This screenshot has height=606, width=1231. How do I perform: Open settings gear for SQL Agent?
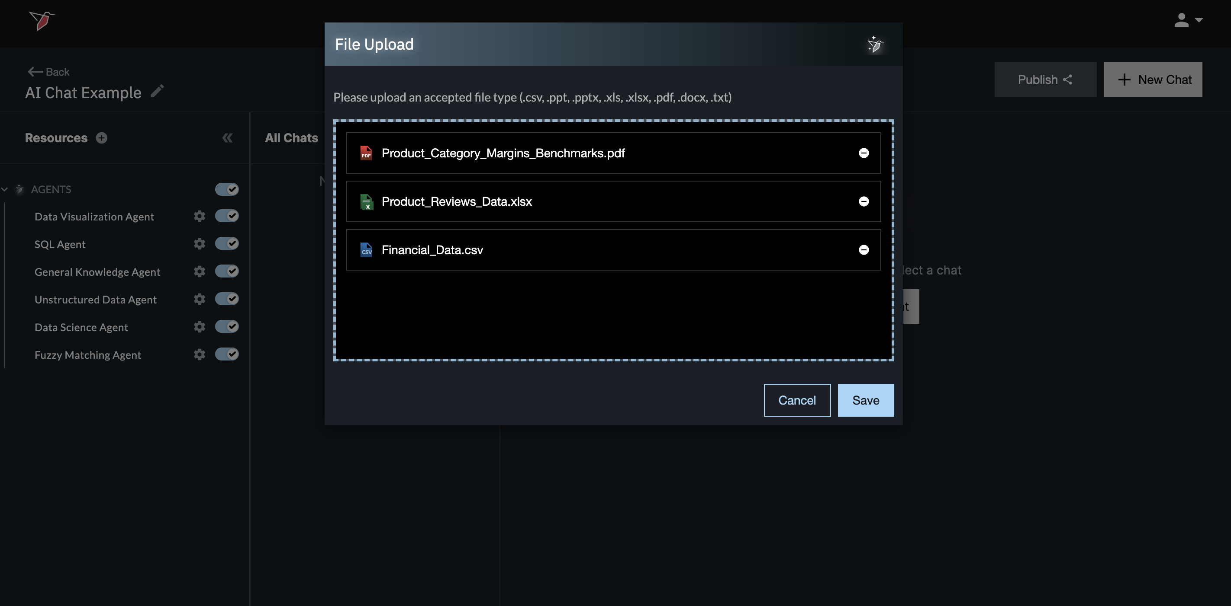click(199, 244)
